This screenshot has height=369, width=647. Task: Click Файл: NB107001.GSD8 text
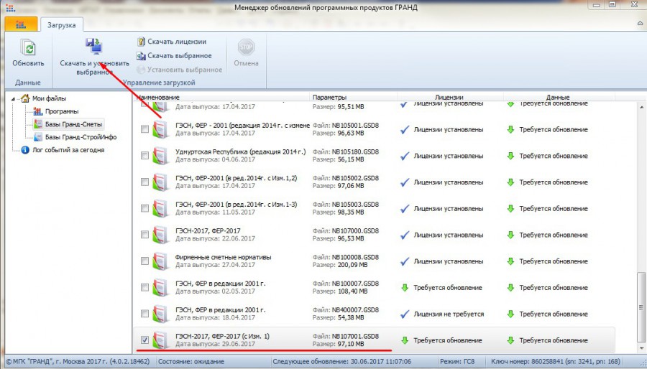point(345,336)
